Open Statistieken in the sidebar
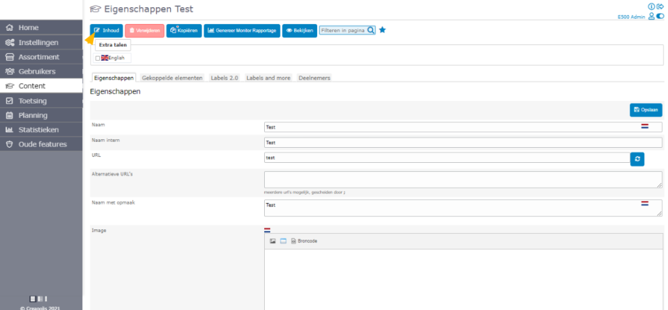Screen dimensions: 668x310 tap(42, 130)
